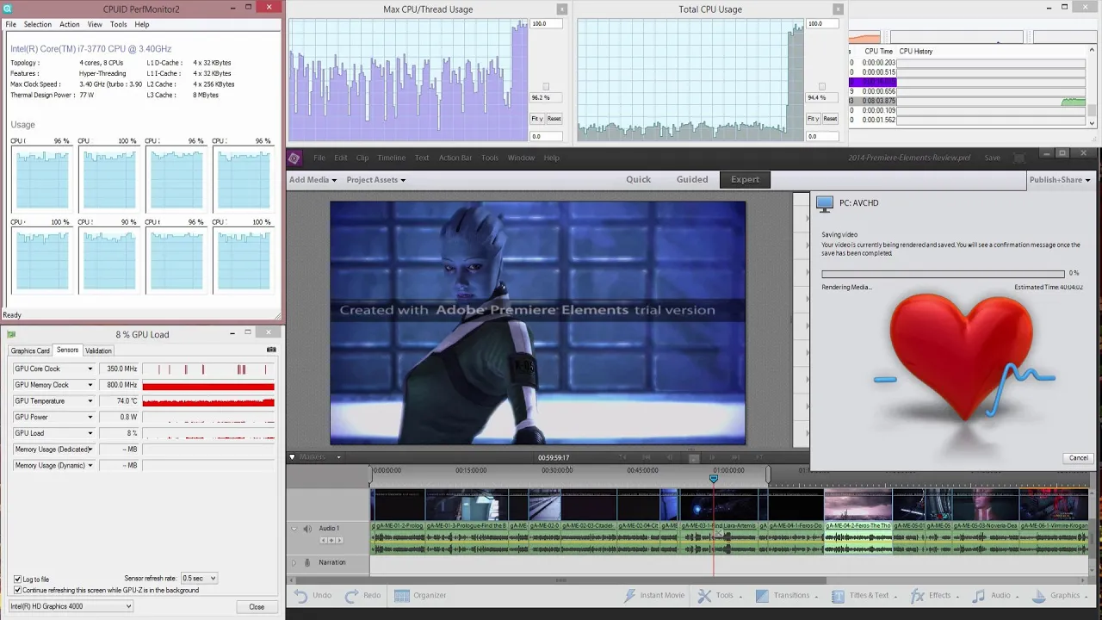Open PerfMonitor2 Selection menu
The width and height of the screenshot is (1102, 620).
click(x=37, y=24)
